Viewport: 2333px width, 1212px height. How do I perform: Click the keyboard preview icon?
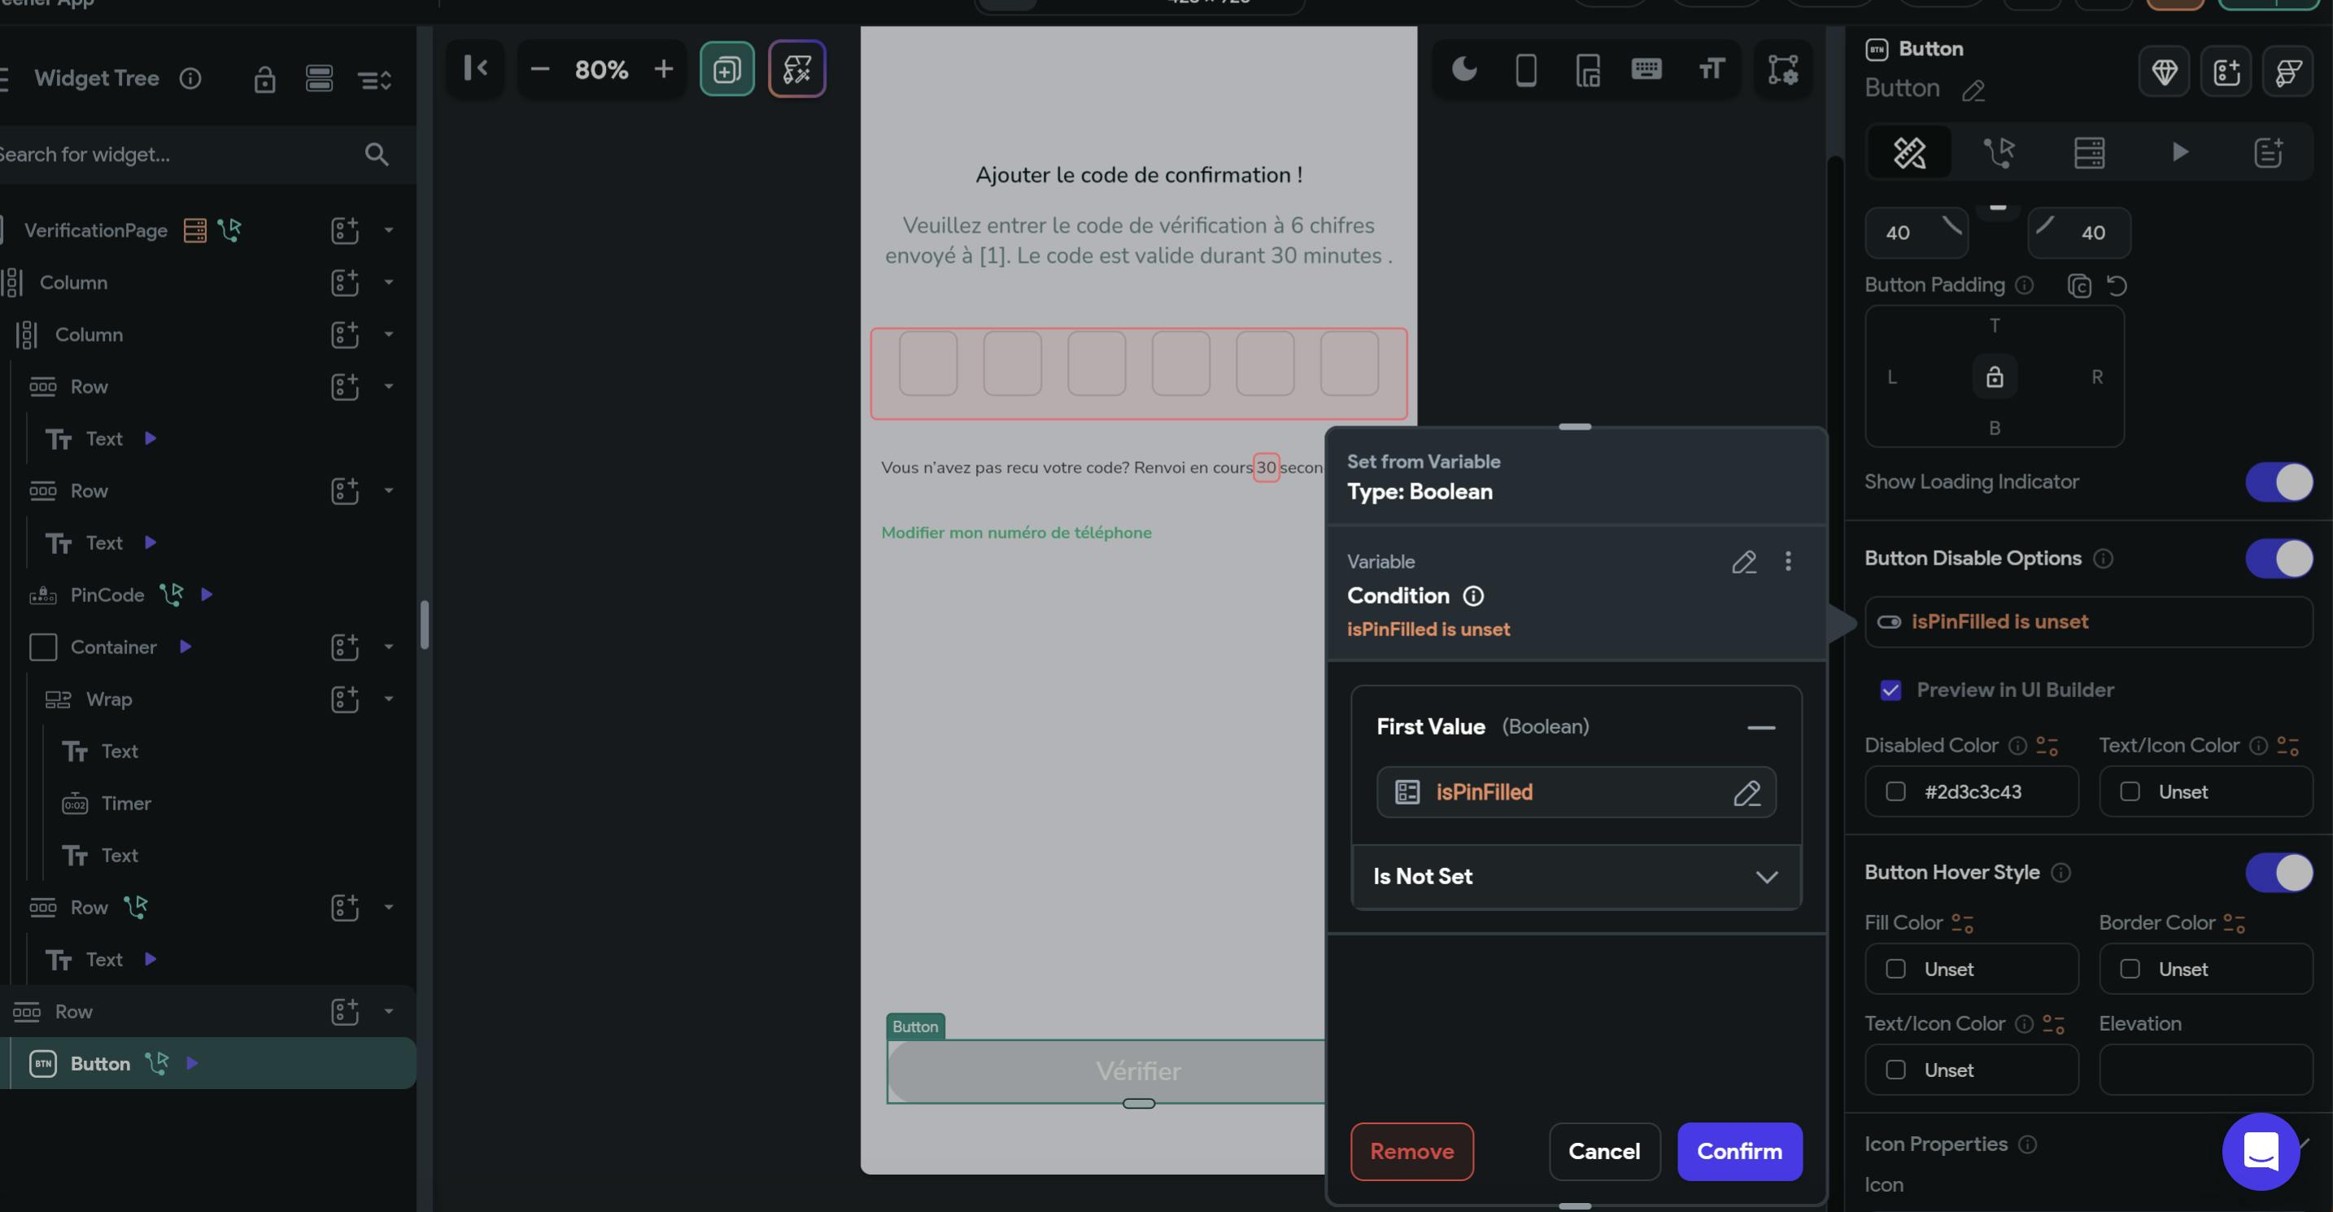[x=1646, y=69]
